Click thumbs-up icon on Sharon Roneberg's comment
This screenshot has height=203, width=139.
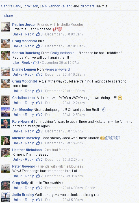coord(34,63)
